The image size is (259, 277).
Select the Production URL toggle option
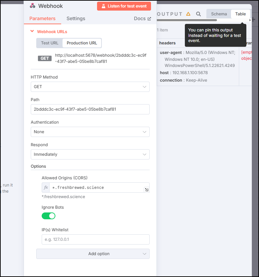(x=82, y=43)
